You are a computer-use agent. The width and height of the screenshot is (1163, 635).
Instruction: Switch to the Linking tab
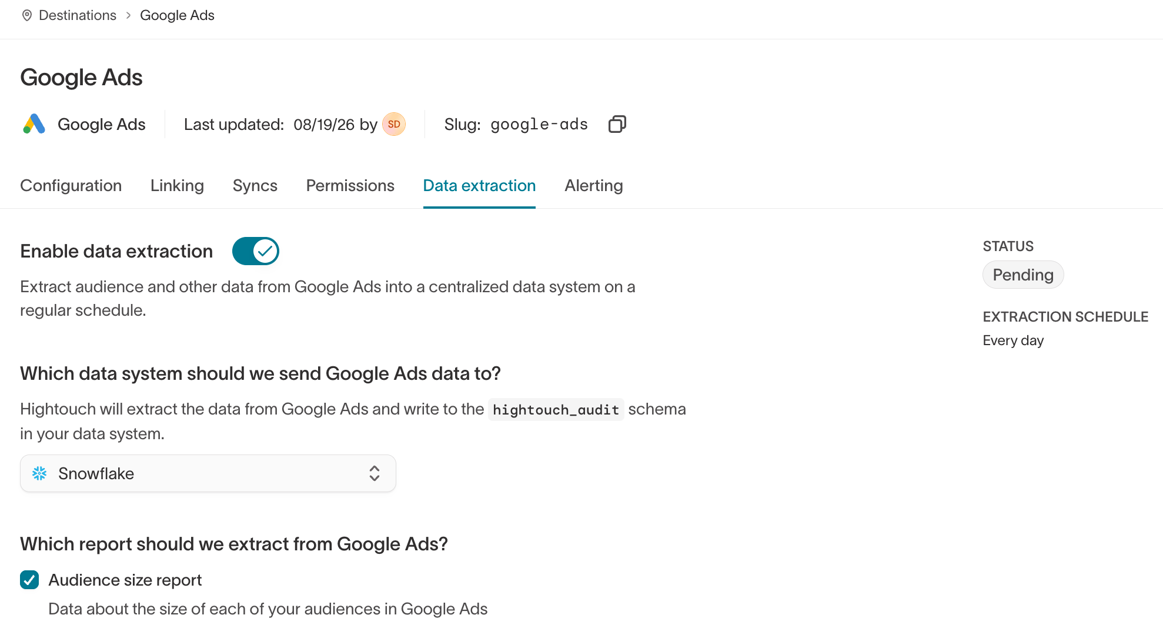click(177, 186)
